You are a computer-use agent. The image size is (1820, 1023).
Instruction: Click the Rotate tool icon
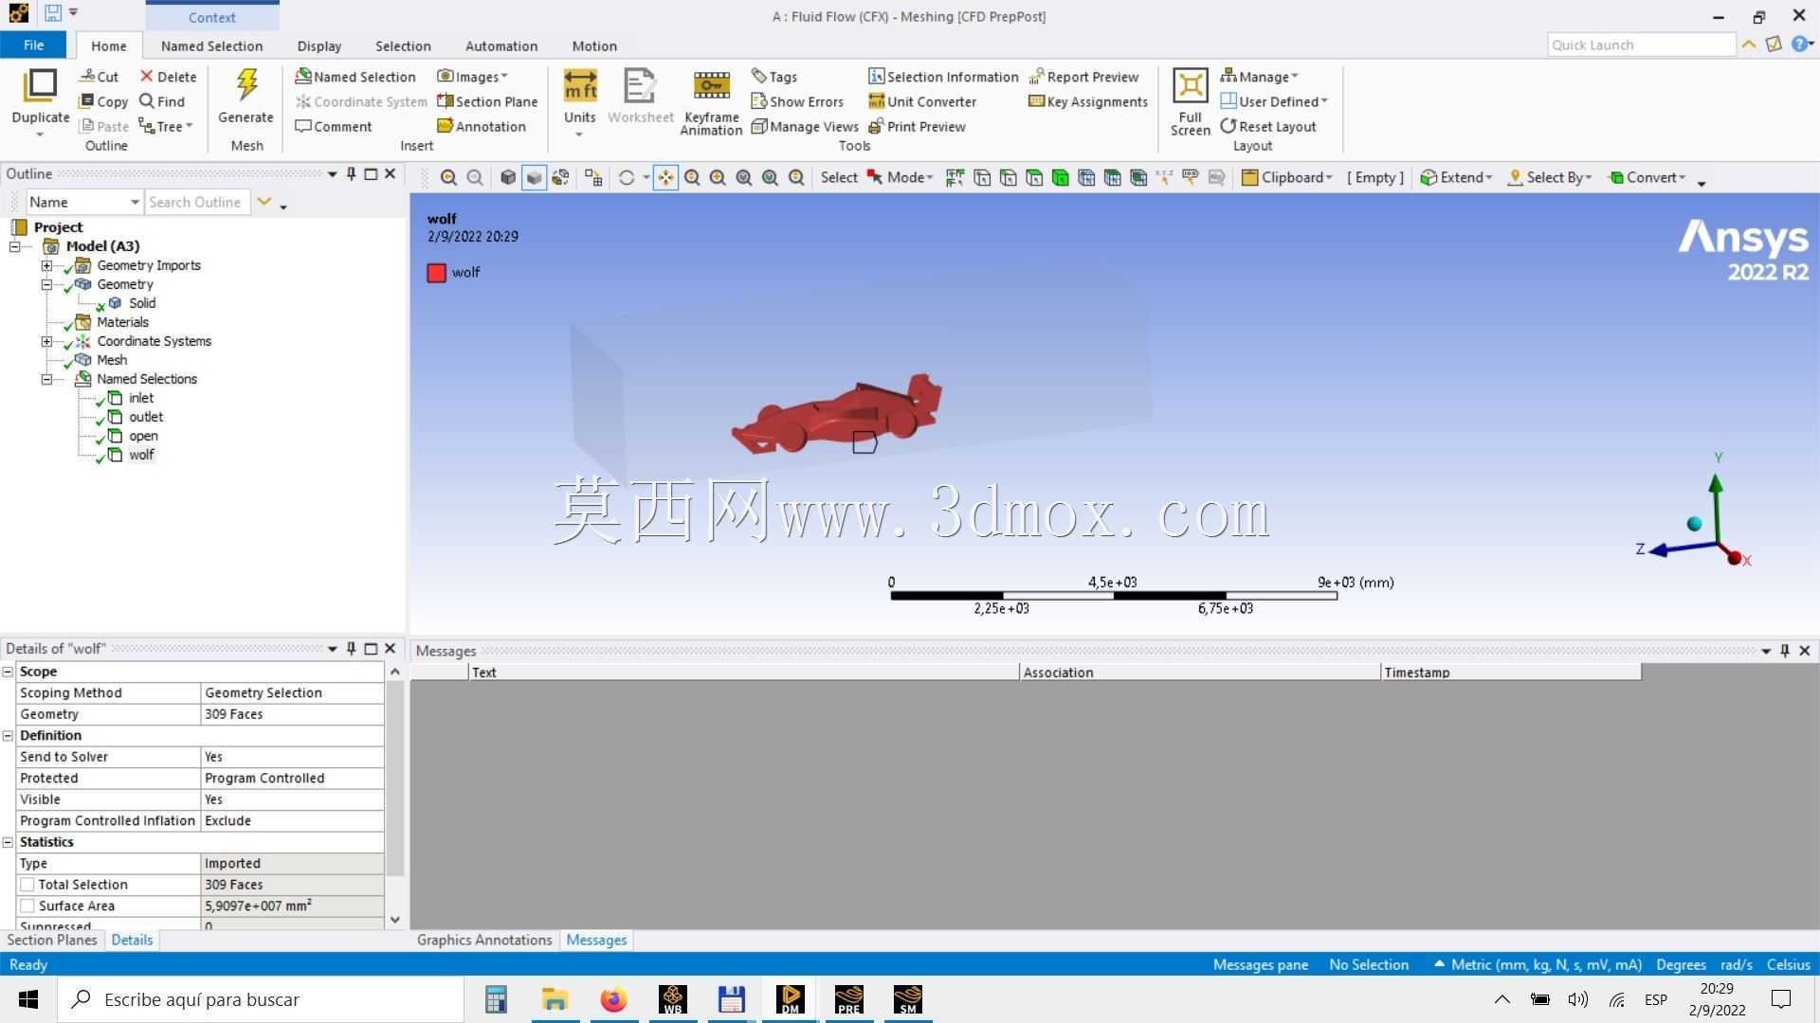click(x=626, y=177)
